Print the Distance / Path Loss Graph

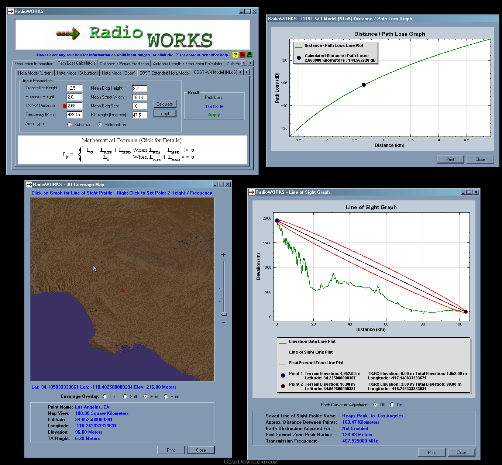click(450, 159)
